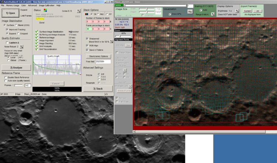The width and height of the screenshot is (277, 163).
Task: Click the Range arrow icon under Scaling
Action: coord(213,14)
